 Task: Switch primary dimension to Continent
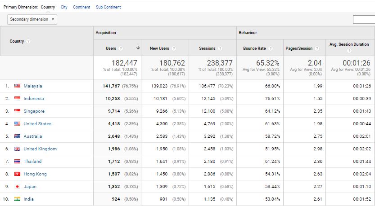81,7
